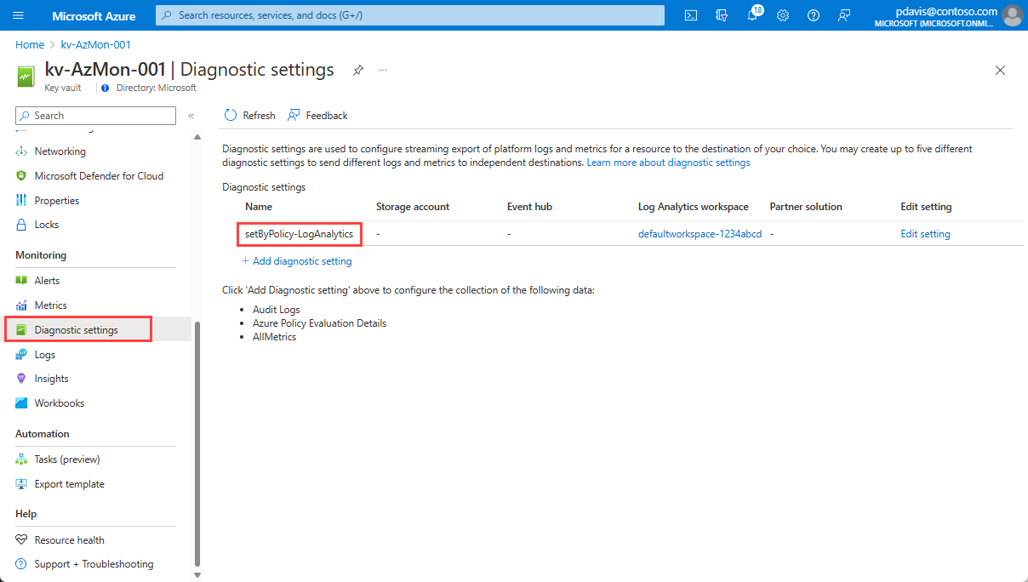Open Networking in the sidebar
Viewport: 1028px width, 582px height.
click(60, 151)
